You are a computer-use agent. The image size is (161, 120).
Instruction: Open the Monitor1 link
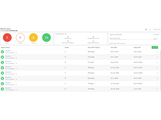[x=8, y=51]
